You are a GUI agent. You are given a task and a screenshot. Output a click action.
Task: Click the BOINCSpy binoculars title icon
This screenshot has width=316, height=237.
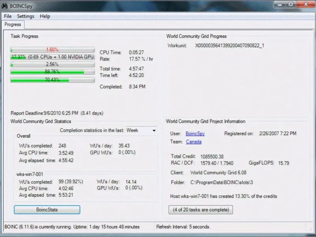4,6
